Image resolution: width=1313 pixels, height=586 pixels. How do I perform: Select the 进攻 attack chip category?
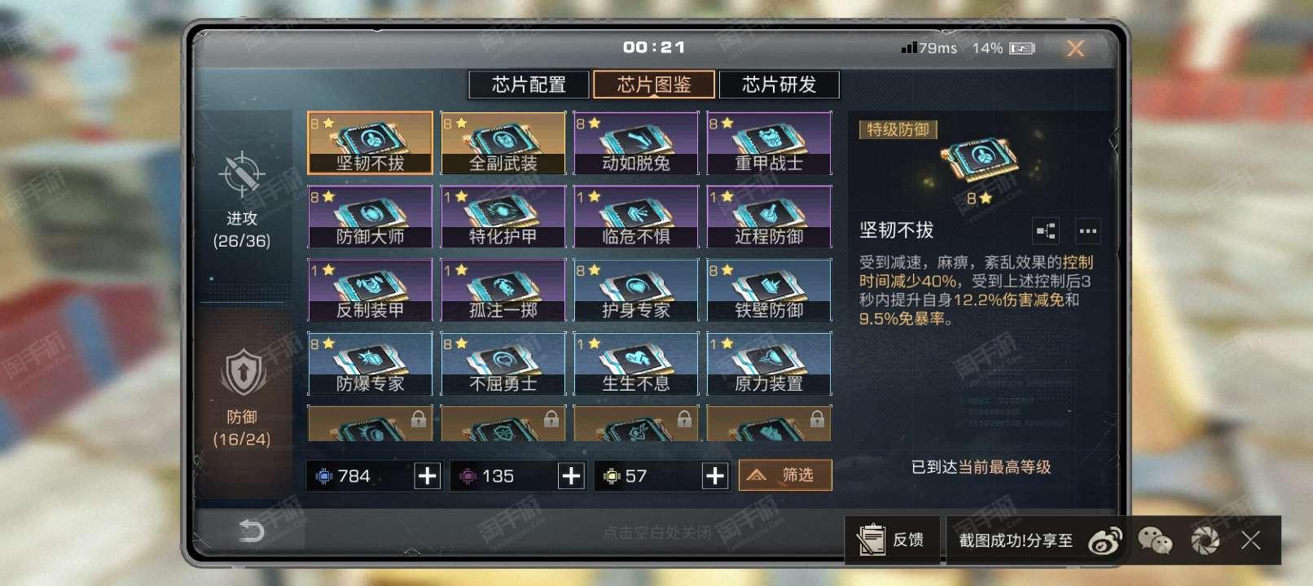242,199
